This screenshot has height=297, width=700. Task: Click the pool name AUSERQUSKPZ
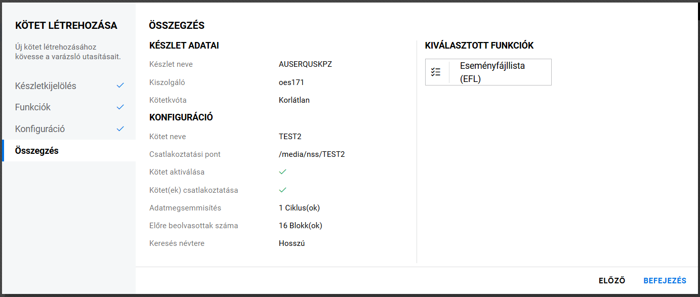point(305,64)
